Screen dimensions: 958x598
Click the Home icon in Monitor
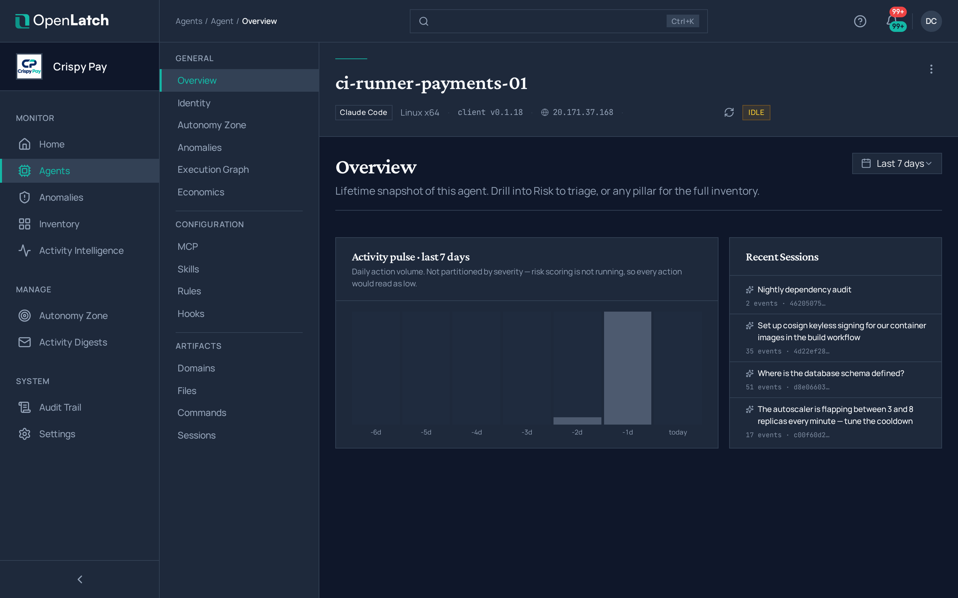click(25, 144)
